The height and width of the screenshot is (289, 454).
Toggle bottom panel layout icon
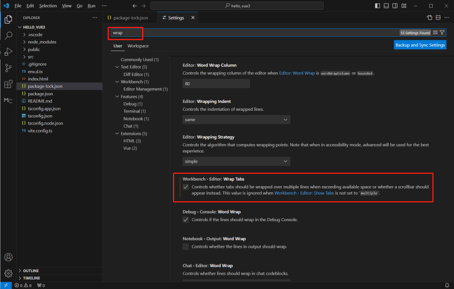click(386, 6)
